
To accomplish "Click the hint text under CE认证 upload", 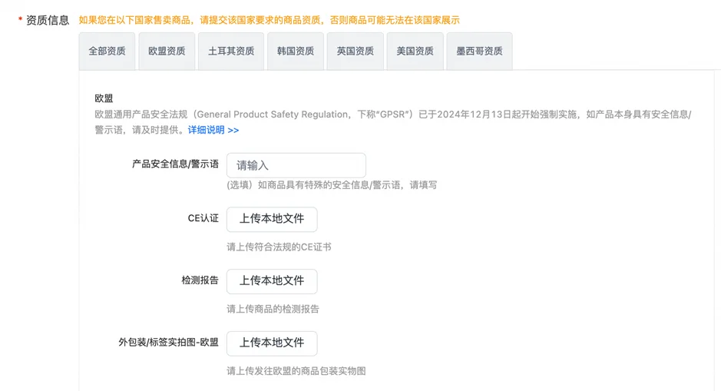I will pyautogui.click(x=279, y=247).
